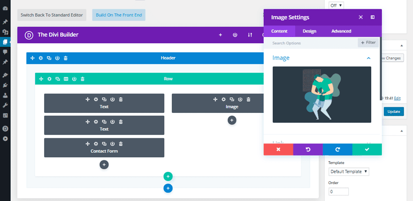Screen dimensions: 413x201
Task: Click the Divi Builder plus icon
Action: [x=221, y=35]
